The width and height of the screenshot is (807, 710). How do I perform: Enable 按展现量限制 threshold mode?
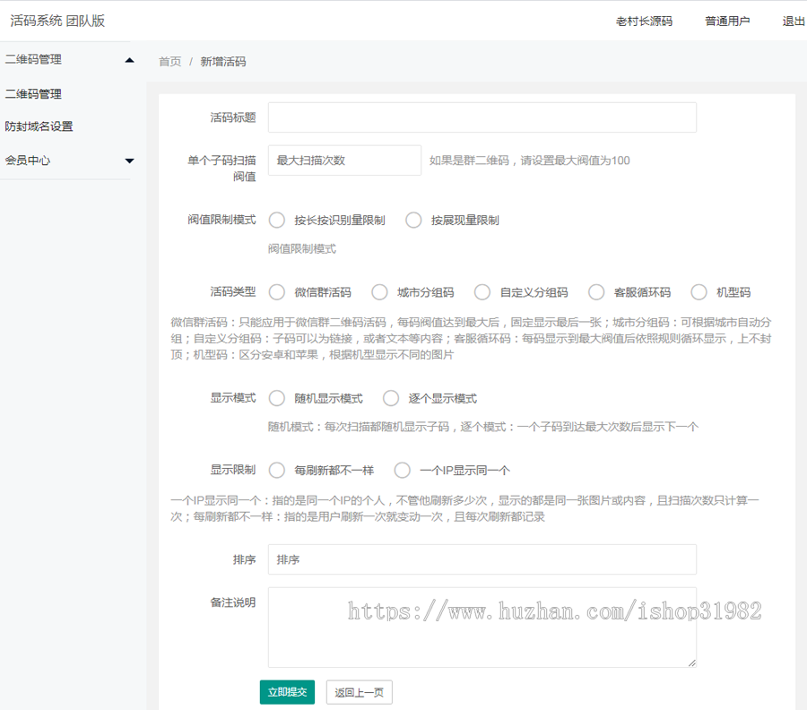click(413, 220)
